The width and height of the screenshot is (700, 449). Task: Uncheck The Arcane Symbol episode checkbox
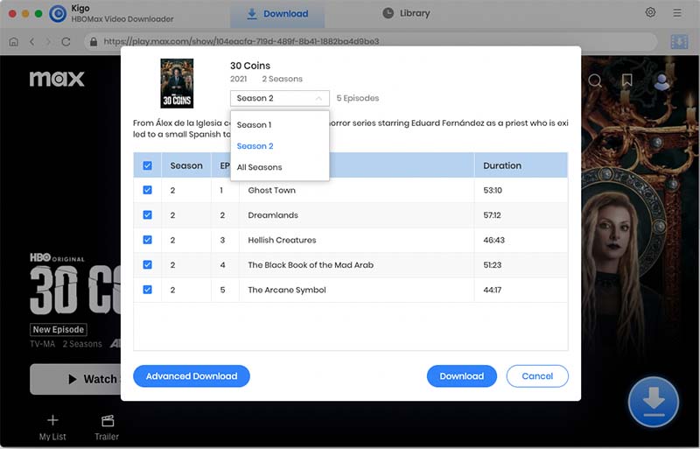coord(147,290)
